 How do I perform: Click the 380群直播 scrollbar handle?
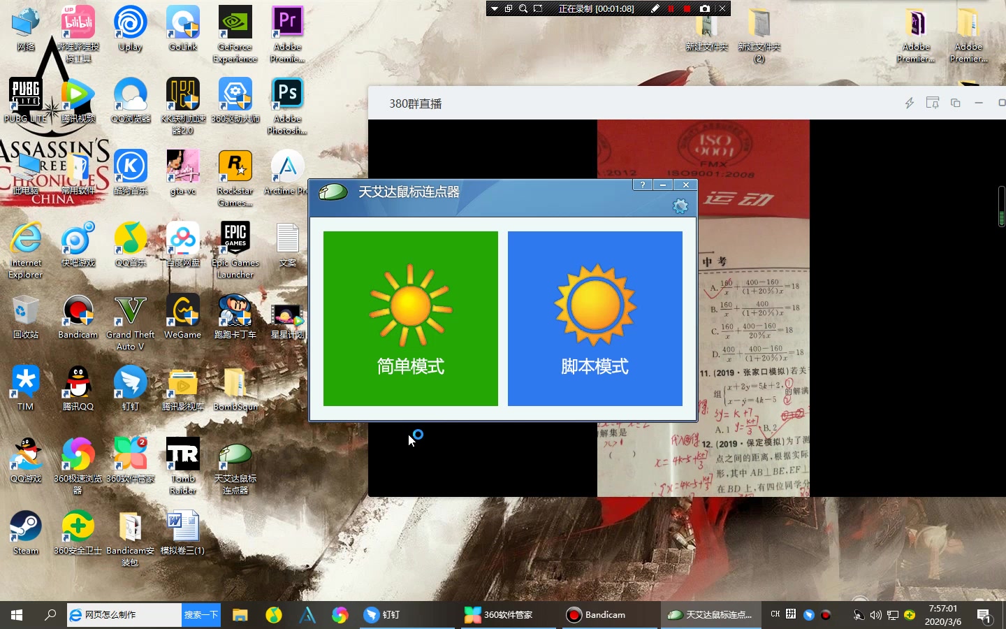click(x=1002, y=207)
